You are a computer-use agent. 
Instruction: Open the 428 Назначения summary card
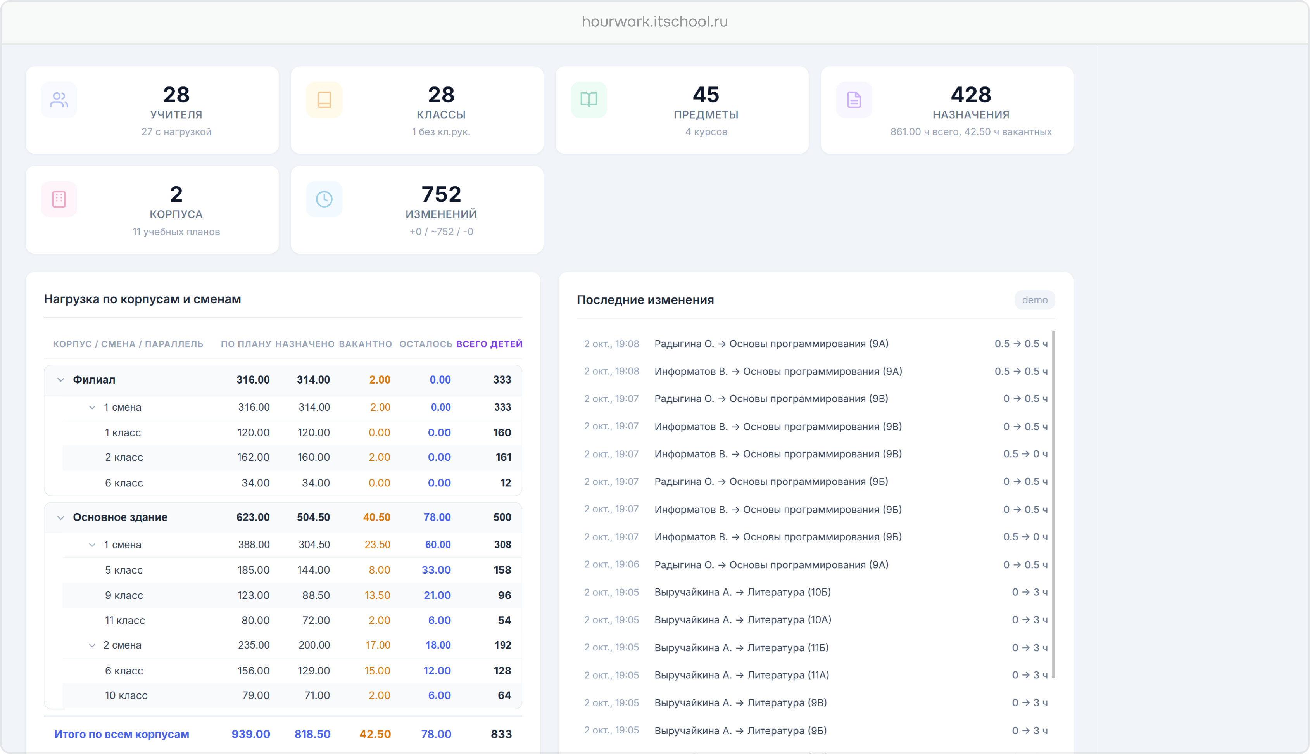coord(947,110)
